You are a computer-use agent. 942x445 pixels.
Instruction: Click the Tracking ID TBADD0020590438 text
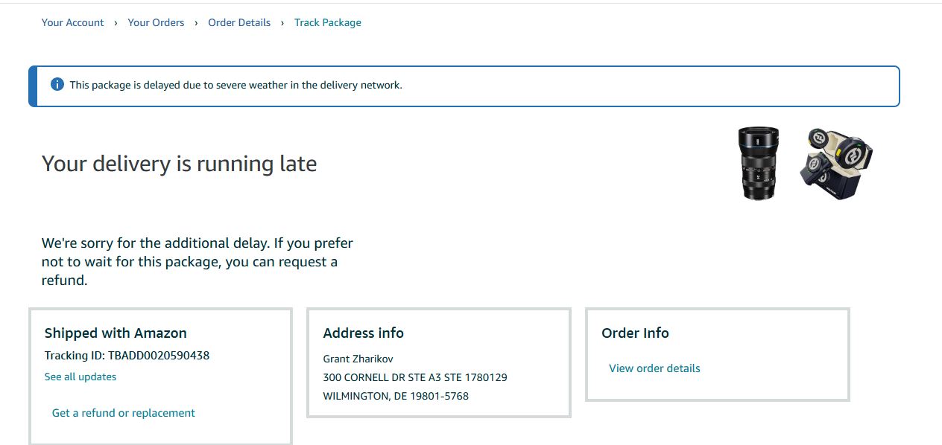click(x=127, y=356)
